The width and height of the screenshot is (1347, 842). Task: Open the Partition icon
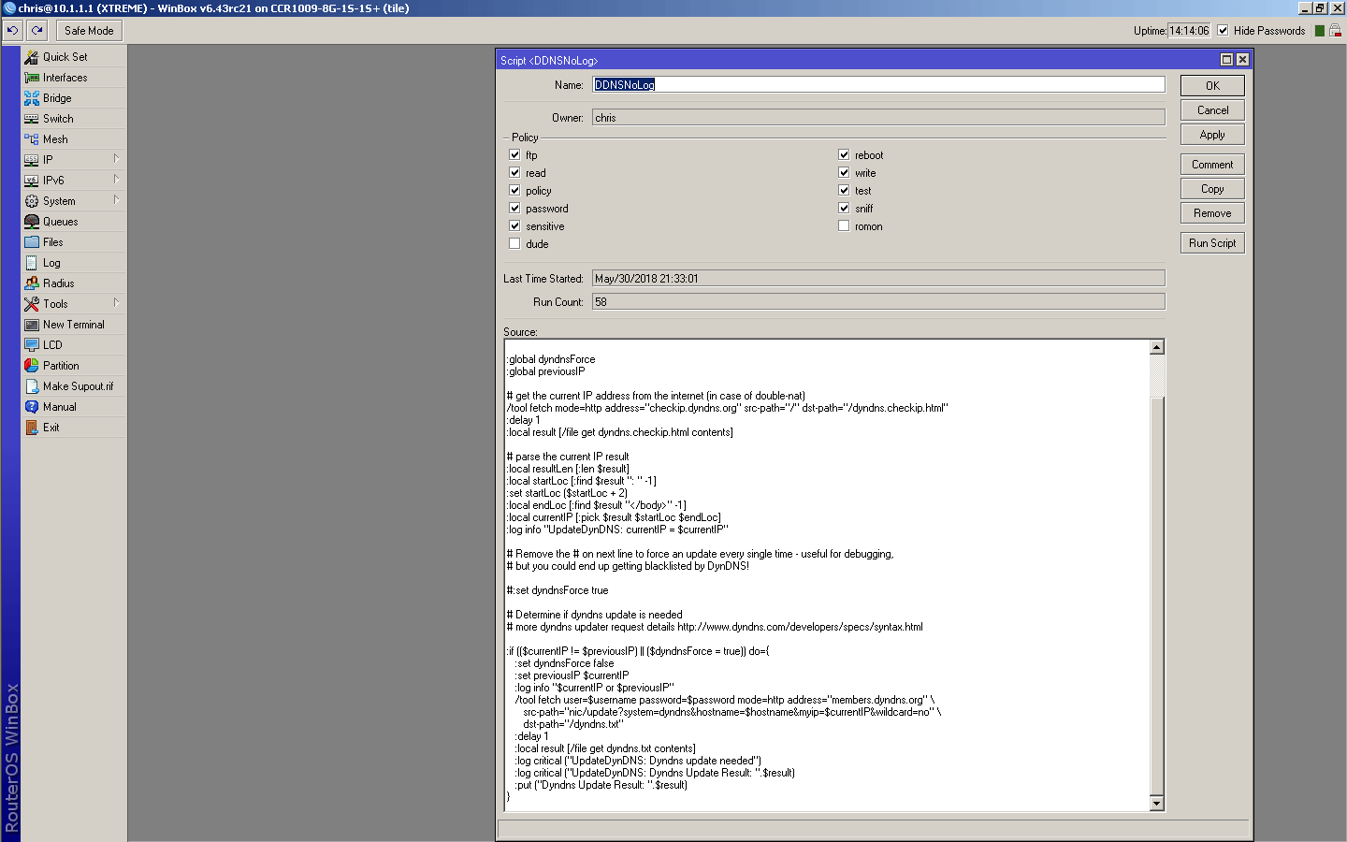[x=32, y=366]
